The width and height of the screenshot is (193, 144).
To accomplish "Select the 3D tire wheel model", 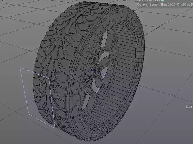I will point(89,71).
